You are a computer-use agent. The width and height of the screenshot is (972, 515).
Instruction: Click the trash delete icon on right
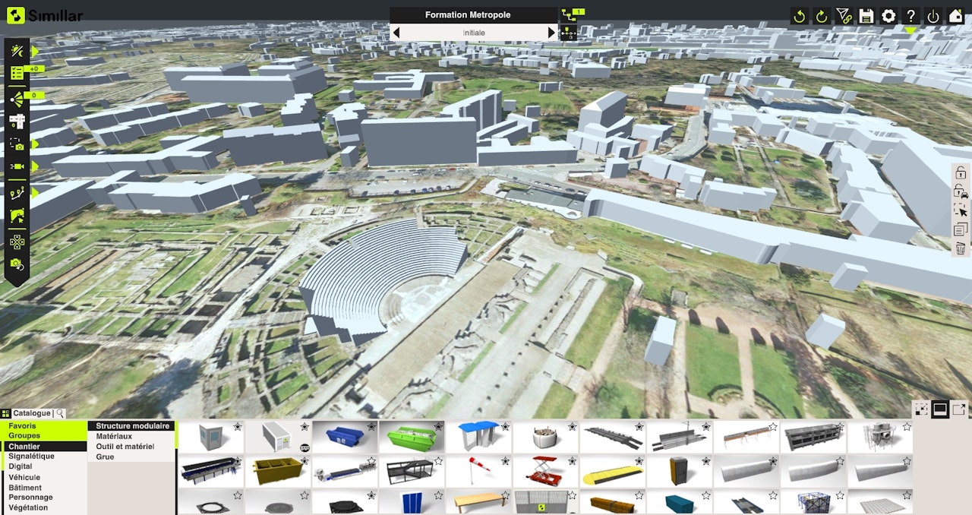pos(961,248)
